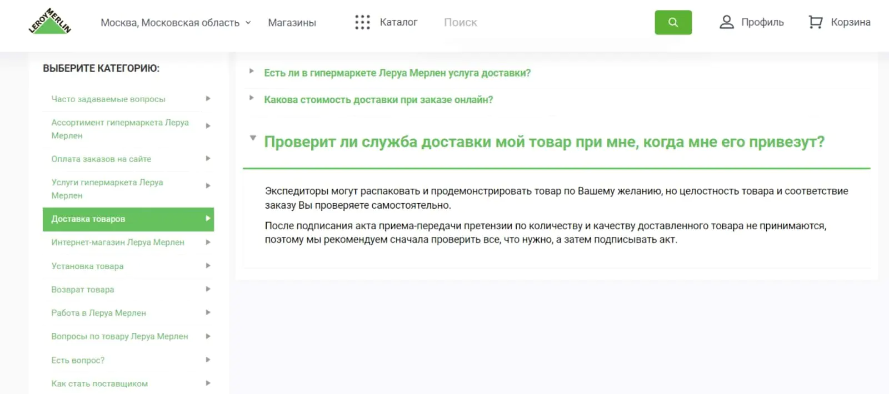Click arrow next to Оплата заказов на сайте

point(208,159)
